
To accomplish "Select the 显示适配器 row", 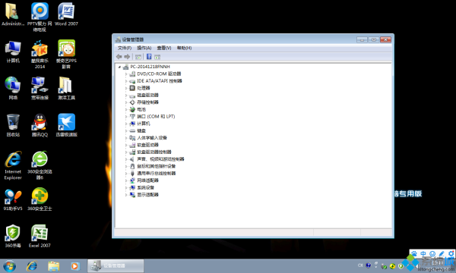I will (147, 195).
